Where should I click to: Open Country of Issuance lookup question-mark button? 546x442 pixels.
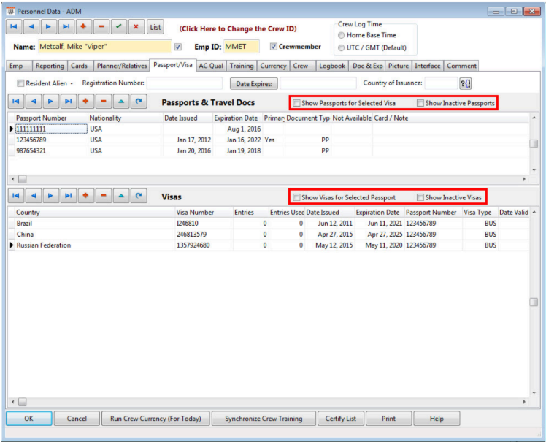(464, 83)
